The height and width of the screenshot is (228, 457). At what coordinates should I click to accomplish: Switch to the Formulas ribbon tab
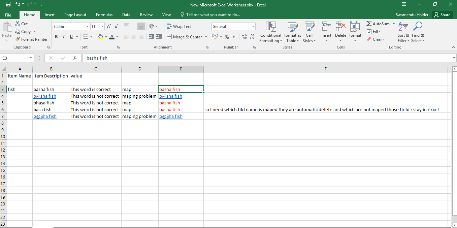[104, 15]
